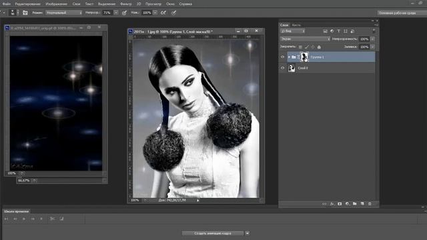Go to next frame in timeline
Screen dimensions: 427x240
click(33, 219)
